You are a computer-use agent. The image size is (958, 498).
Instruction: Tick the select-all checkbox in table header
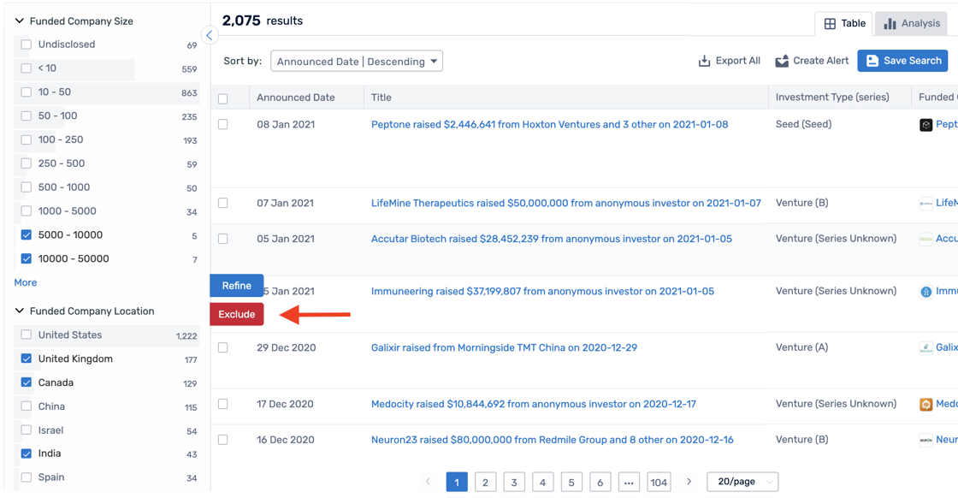[223, 98]
